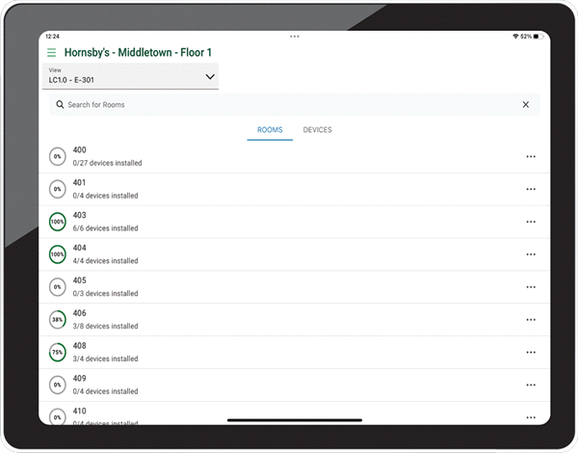This screenshot has width=578, height=453.
Task: Open more options for room 403
Action: click(x=531, y=222)
